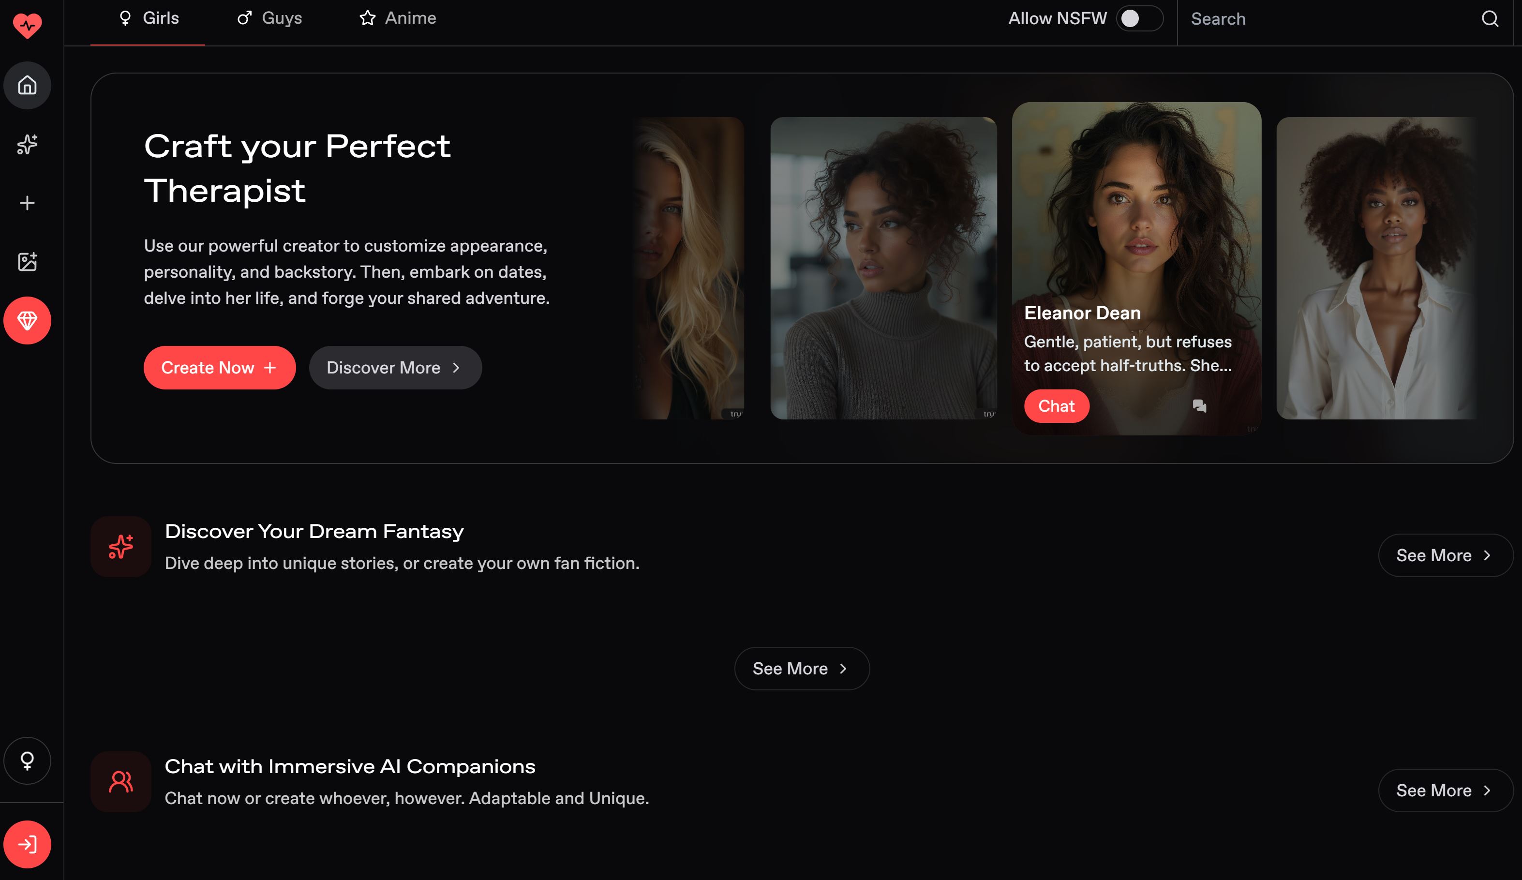Click the Create Now button

[x=219, y=367]
